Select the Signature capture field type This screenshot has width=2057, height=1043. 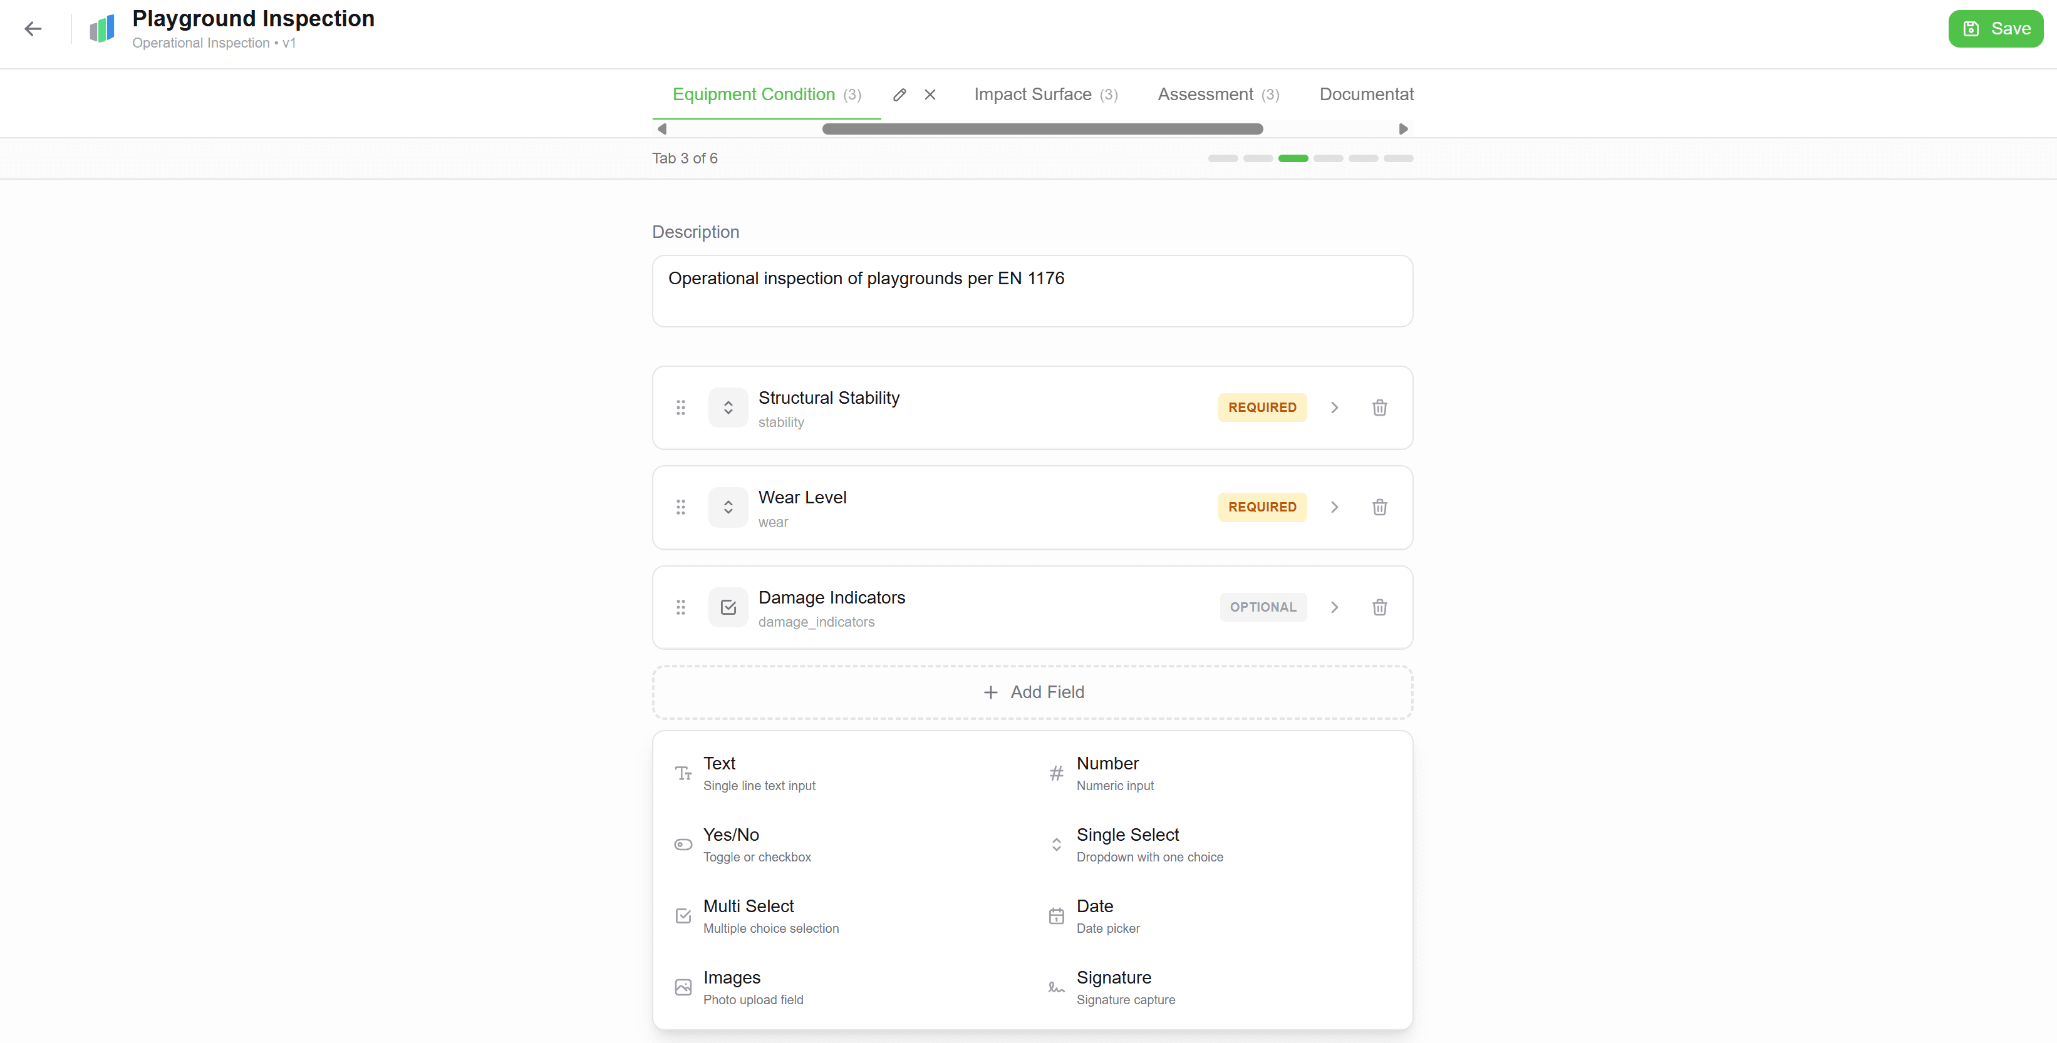point(1114,987)
